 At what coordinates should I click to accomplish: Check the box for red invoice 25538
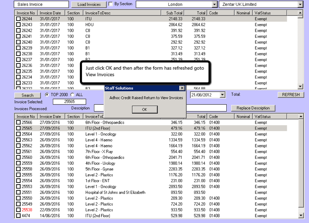click(x=18, y=210)
